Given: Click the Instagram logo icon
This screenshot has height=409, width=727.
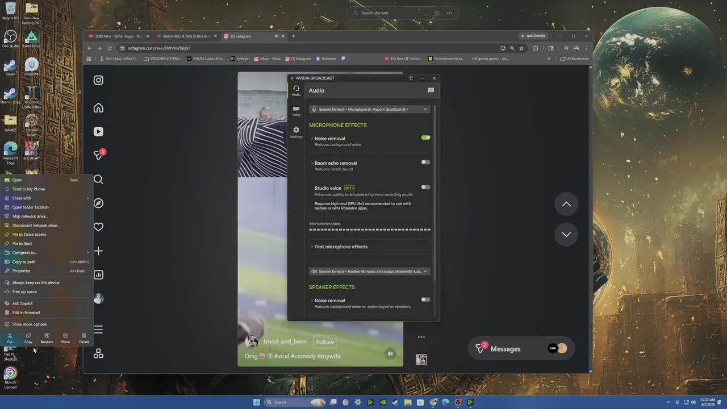Looking at the screenshot, I should tap(98, 80).
